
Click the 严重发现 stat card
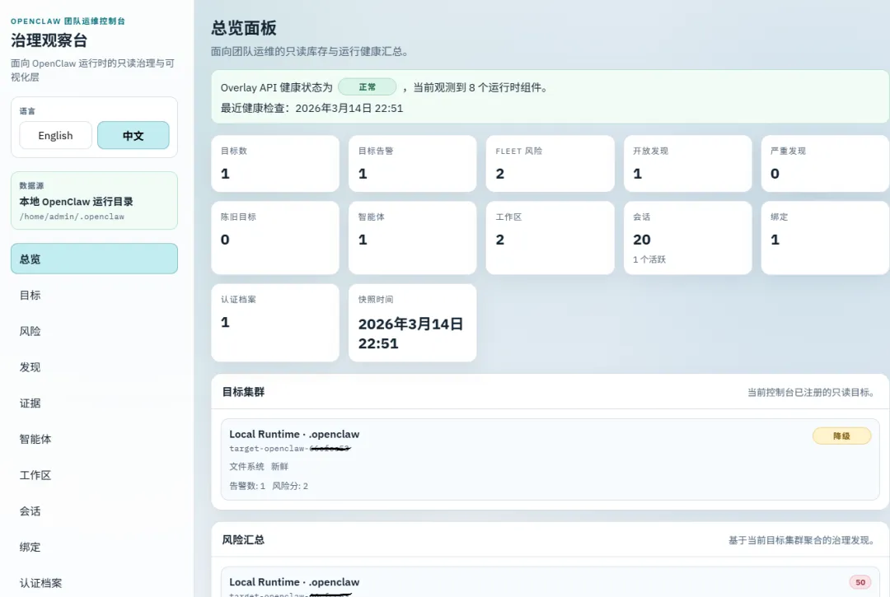click(825, 163)
